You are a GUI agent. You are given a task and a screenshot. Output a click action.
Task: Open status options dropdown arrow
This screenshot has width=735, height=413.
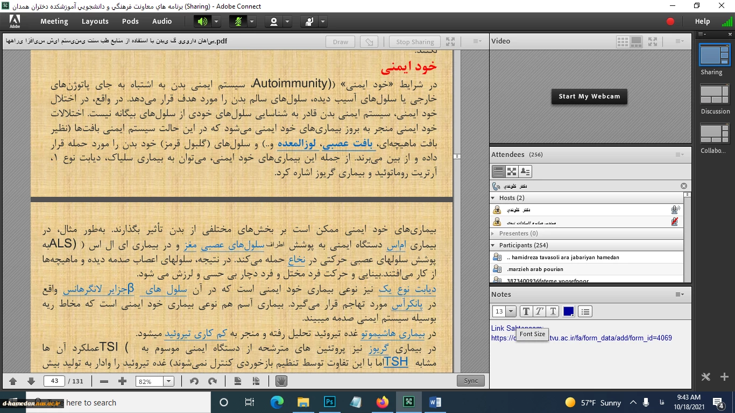pos(323,22)
